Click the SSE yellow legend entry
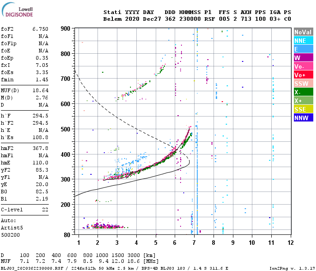The image size is (316, 271). coord(303,109)
